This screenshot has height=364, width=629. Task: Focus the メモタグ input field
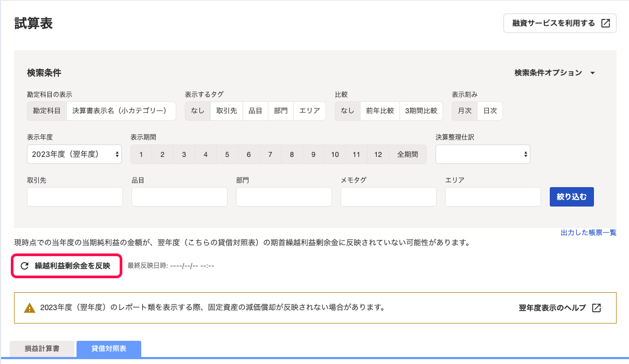[x=389, y=197]
